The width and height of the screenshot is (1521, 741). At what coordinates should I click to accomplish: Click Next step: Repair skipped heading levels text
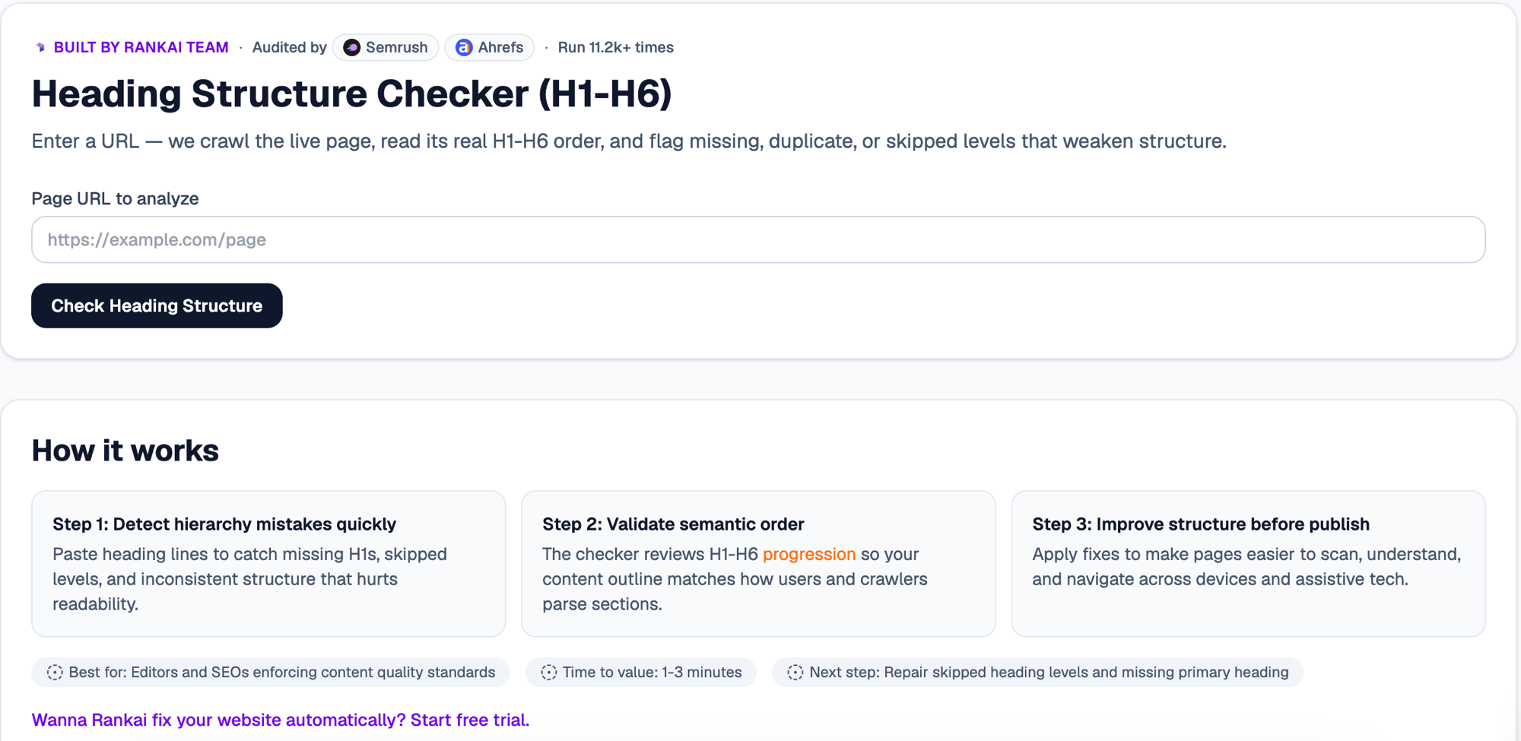[x=1049, y=672]
